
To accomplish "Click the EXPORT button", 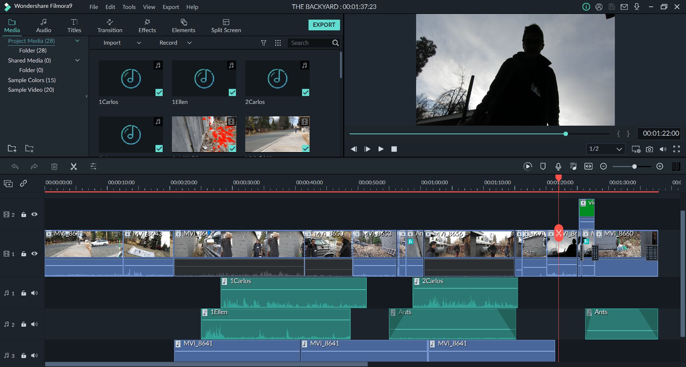I will click(x=324, y=25).
